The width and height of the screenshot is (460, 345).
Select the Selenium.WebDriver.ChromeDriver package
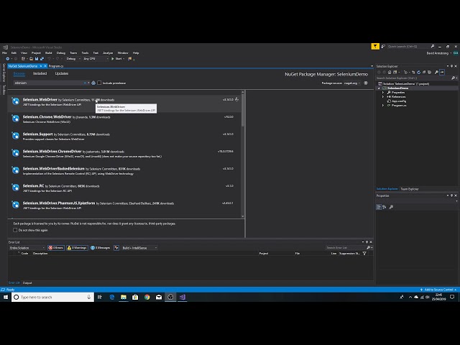125,154
